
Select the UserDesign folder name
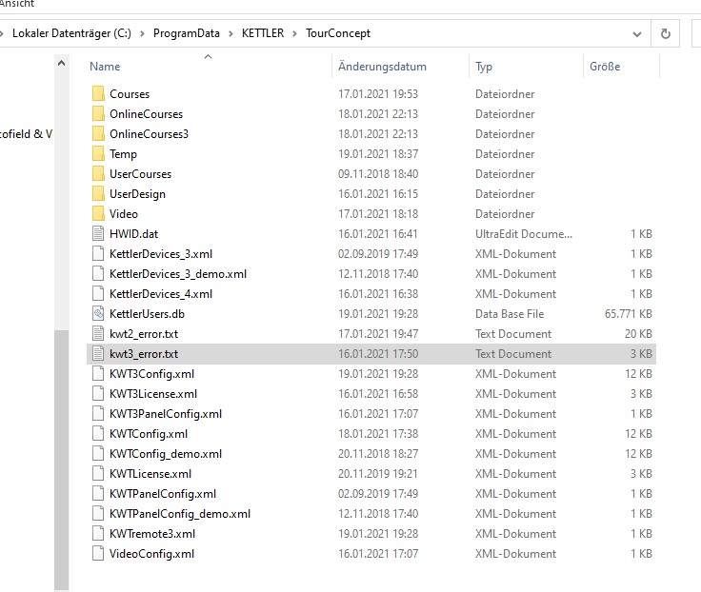(x=138, y=194)
